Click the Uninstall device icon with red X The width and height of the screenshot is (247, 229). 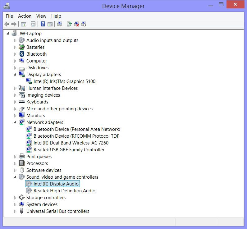click(x=76, y=24)
